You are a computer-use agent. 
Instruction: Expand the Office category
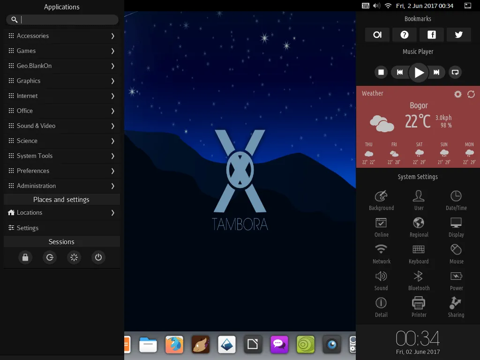click(x=61, y=111)
